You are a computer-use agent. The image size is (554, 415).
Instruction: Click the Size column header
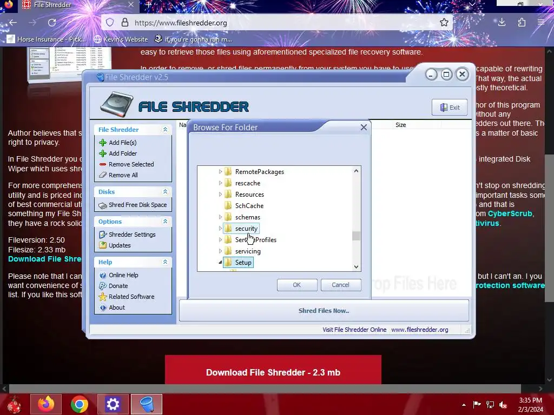pos(401,125)
